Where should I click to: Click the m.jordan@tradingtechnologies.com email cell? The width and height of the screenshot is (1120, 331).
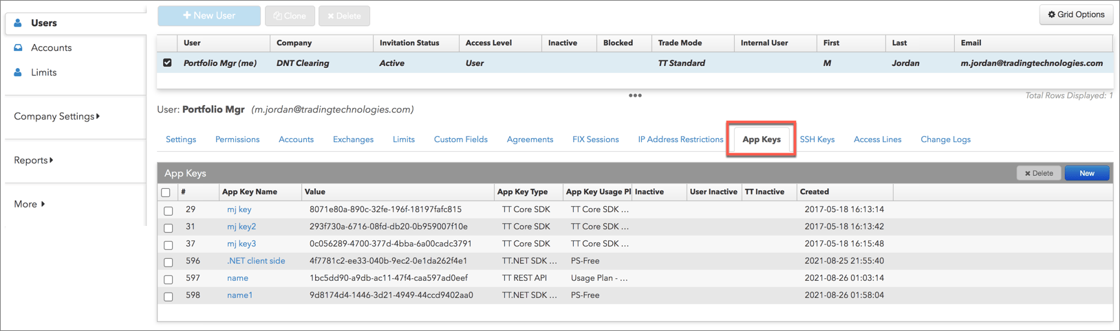pos(1032,63)
